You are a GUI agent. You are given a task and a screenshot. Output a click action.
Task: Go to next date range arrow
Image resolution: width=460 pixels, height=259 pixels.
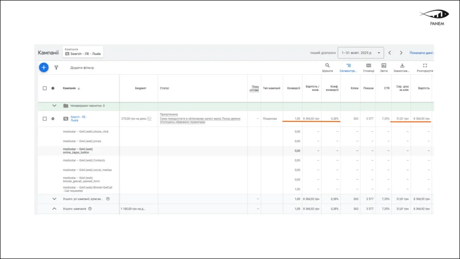coord(401,53)
